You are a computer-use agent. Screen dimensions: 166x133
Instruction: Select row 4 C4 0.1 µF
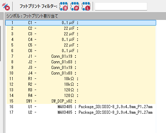pos(81,40)
